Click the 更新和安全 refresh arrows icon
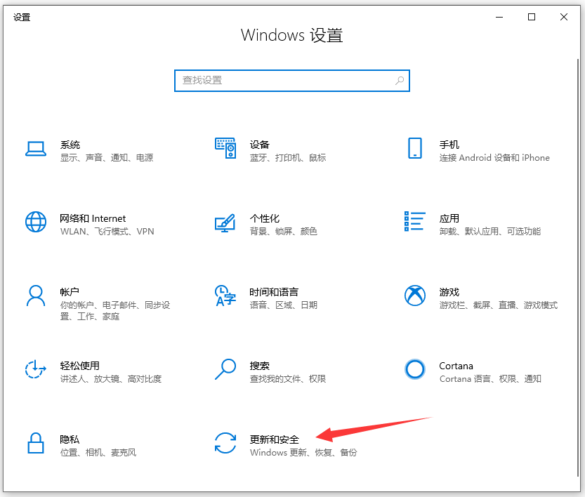This screenshot has width=585, height=497. (x=225, y=443)
